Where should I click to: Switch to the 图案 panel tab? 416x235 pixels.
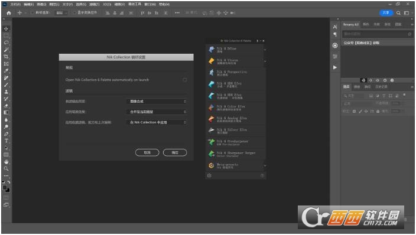tap(398, 24)
